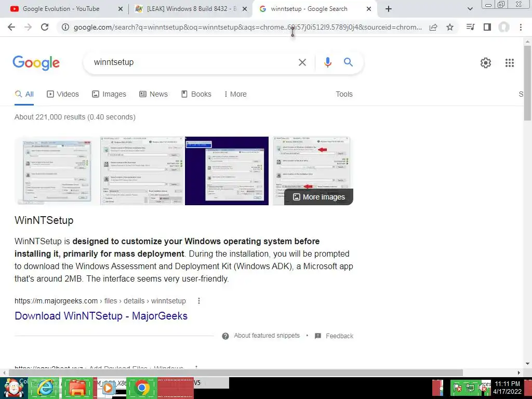Open Download WinNTSetup - MajorGeeks link
The image size is (532, 399).
(x=101, y=316)
